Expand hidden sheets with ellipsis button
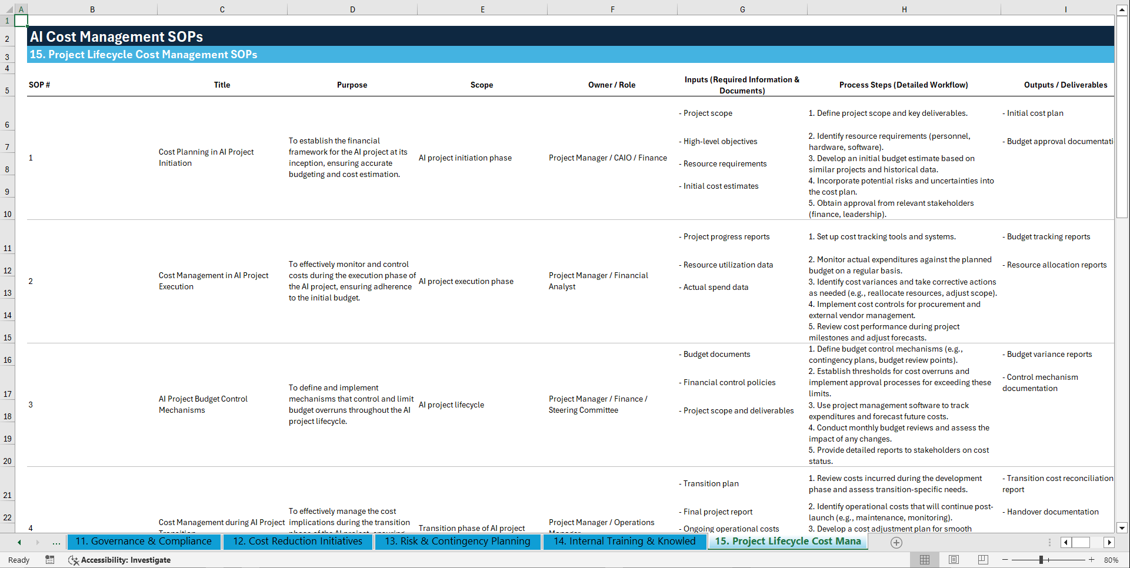The height and width of the screenshot is (568, 1130). [56, 542]
